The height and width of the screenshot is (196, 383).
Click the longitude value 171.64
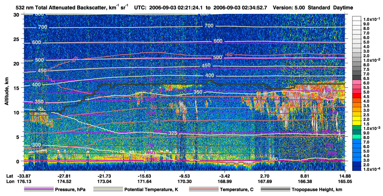(144, 181)
